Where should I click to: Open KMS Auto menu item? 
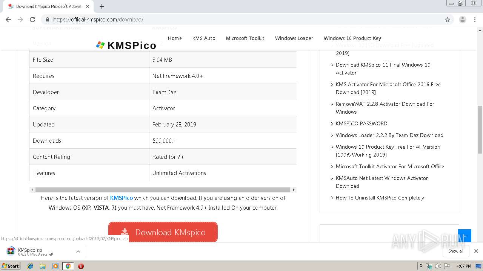coord(204,38)
